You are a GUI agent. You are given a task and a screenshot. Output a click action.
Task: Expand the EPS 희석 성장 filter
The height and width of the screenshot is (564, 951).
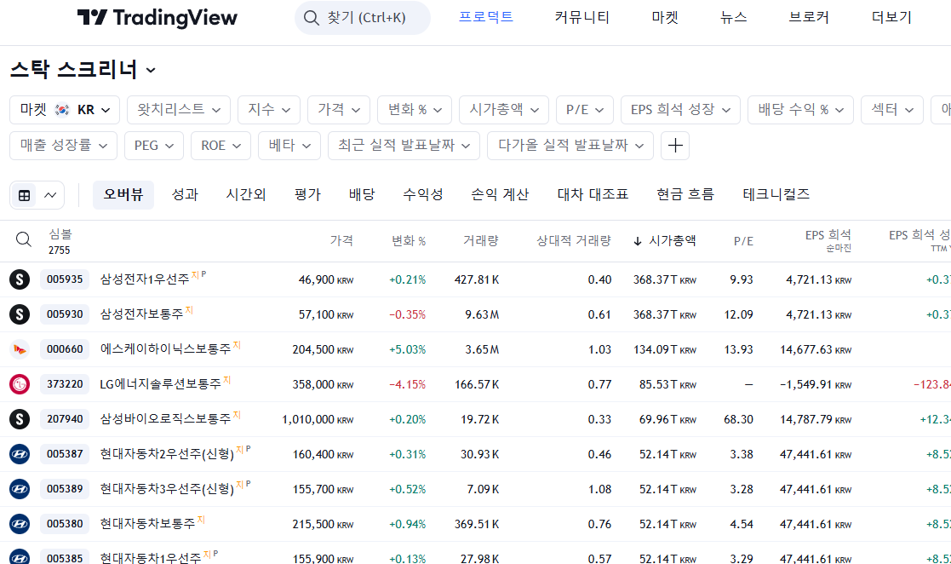680,110
